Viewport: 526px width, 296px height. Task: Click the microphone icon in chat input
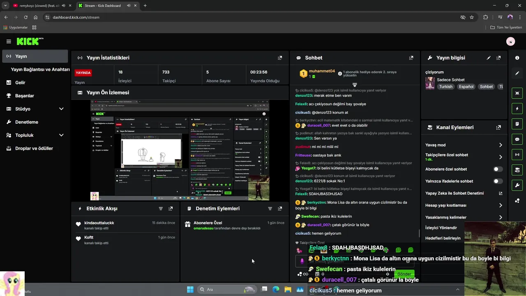click(x=302, y=261)
